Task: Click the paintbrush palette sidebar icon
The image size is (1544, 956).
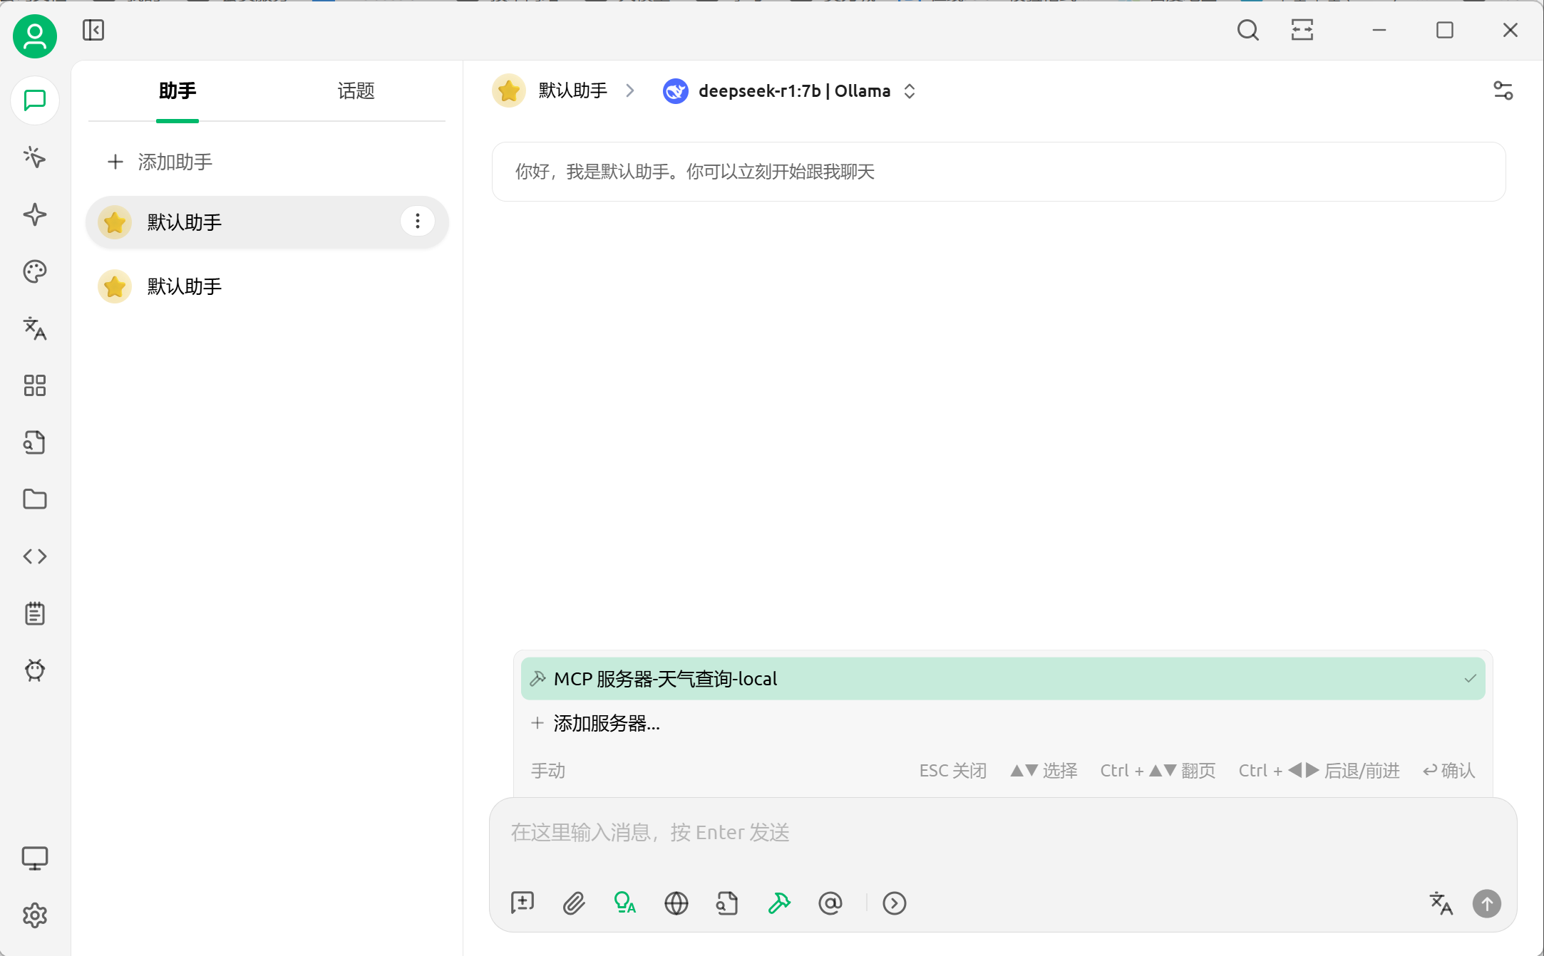Action: click(34, 271)
